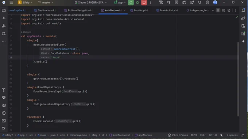Debug the app with bug icon
The height and width of the screenshot is (139, 248).
point(137,3)
